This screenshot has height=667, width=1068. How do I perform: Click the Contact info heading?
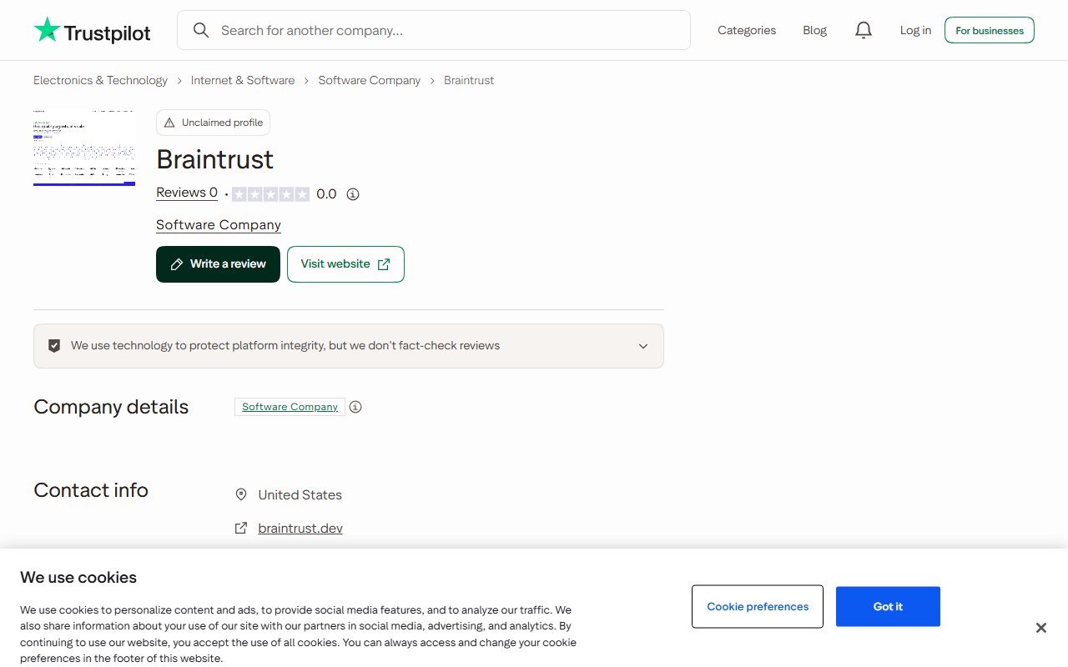pos(91,490)
